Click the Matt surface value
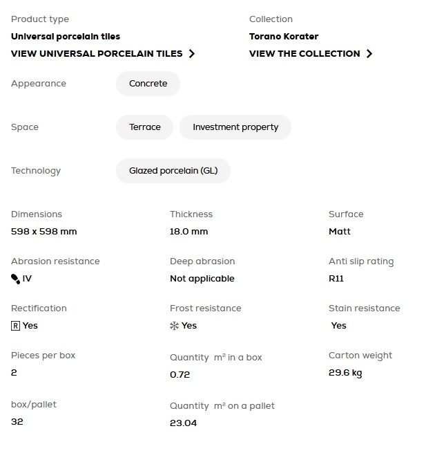This screenshot has width=426, height=451. pyautogui.click(x=340, y=232)
